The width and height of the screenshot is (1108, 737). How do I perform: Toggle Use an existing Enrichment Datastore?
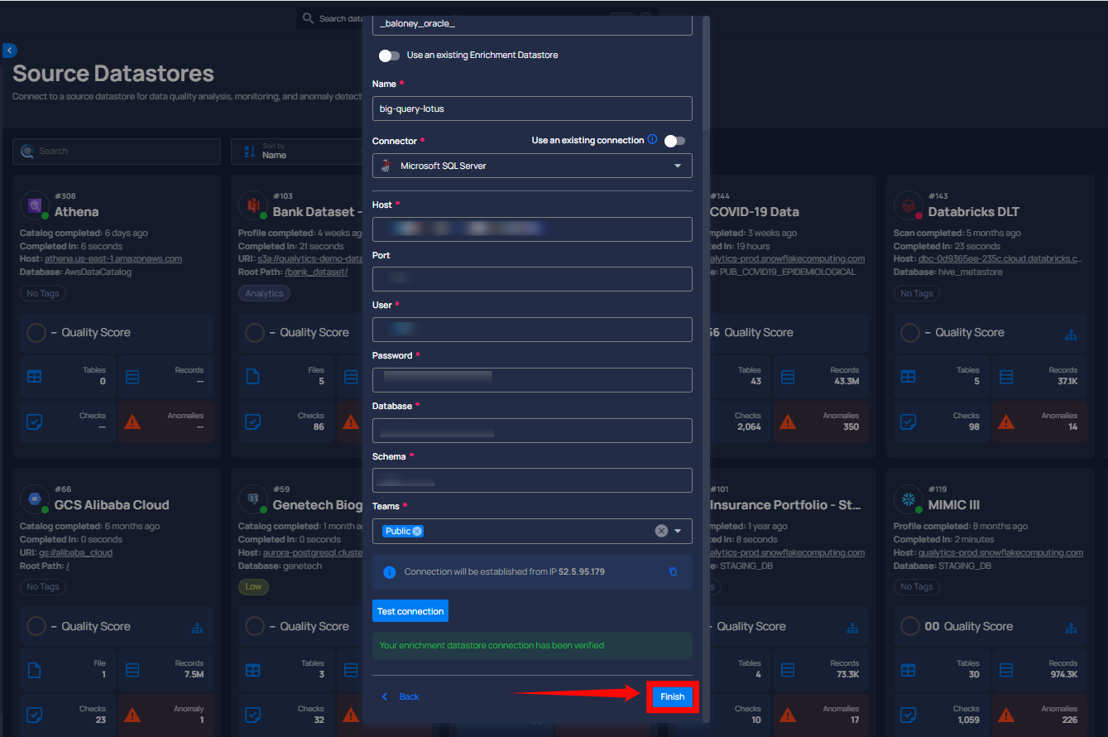pyautogui.click(x=389, y=55)
